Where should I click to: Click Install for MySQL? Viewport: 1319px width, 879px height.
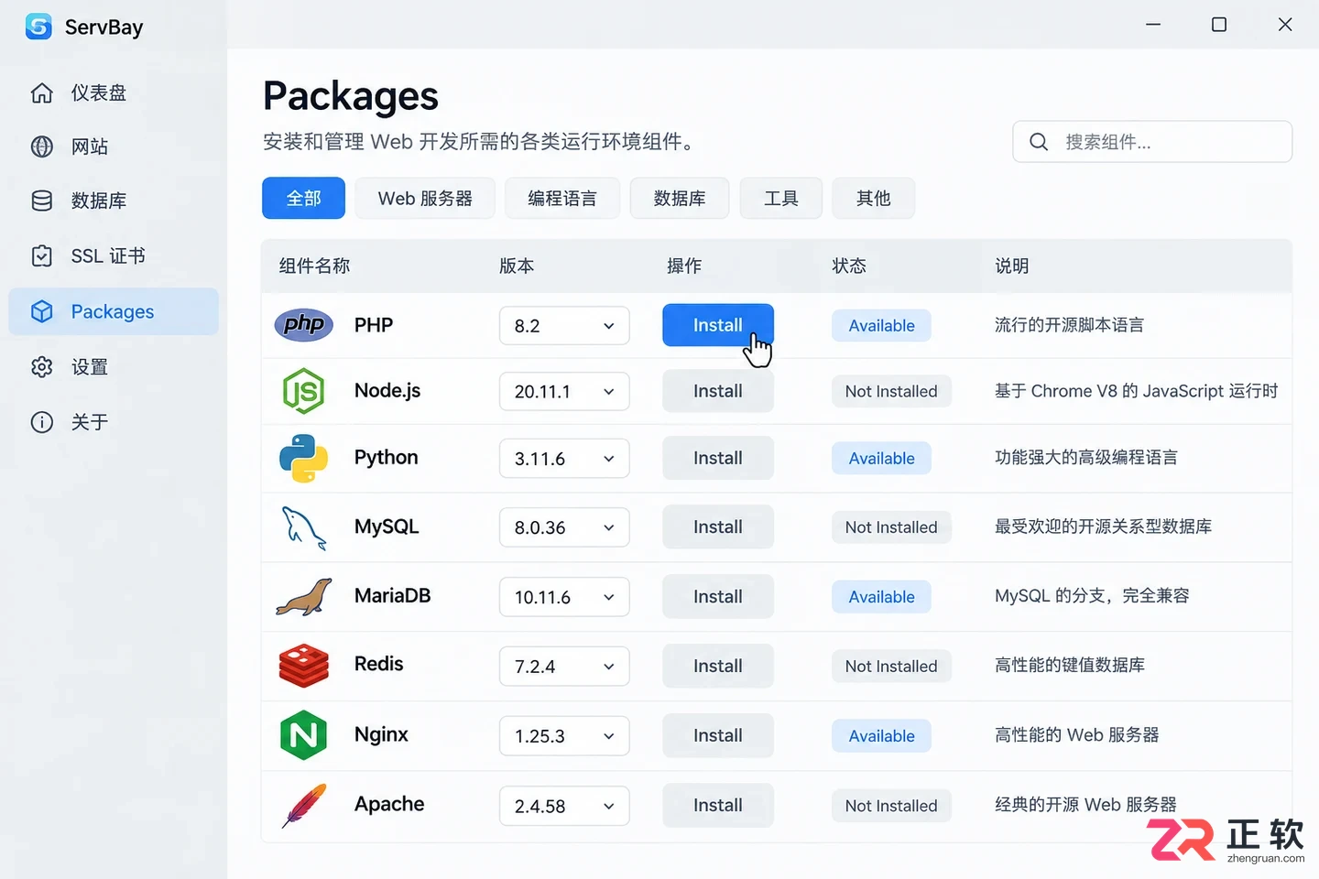pyautogui.click(x=718, y=526)
